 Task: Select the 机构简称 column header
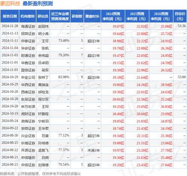[28, 16]
